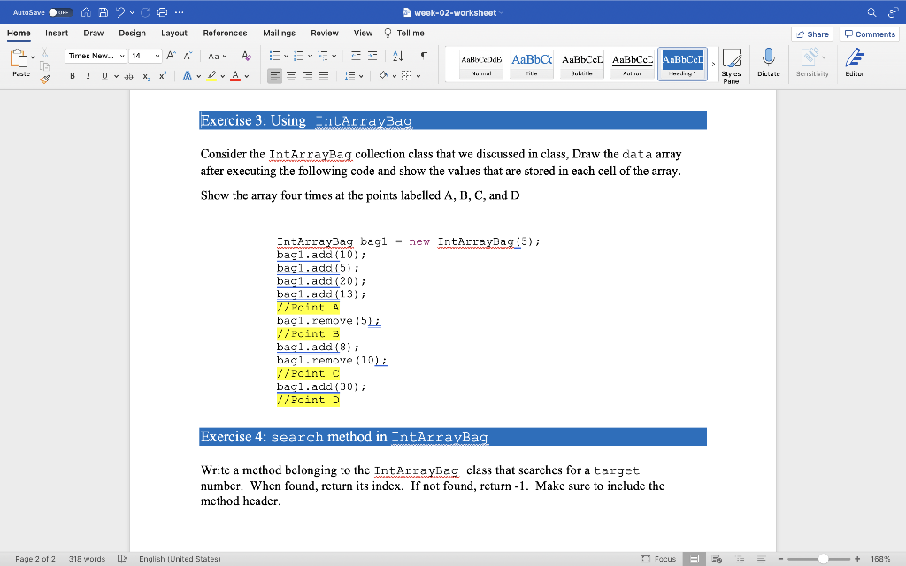This screenshot has width=906, height=566.
Task: Click the Share button
Action: [x=812, y=33]
